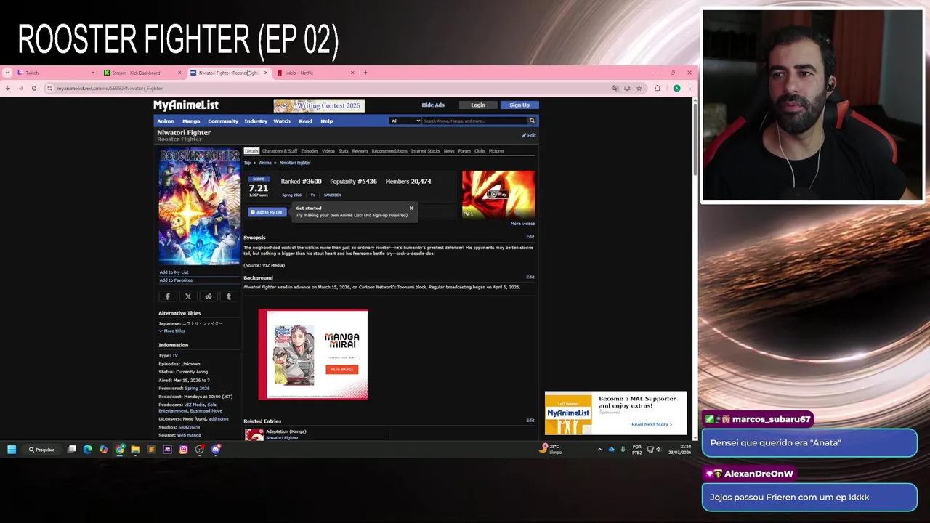
Task: Open the Recommendations tab
Action: pyautogui.click(x=389, y=151)
